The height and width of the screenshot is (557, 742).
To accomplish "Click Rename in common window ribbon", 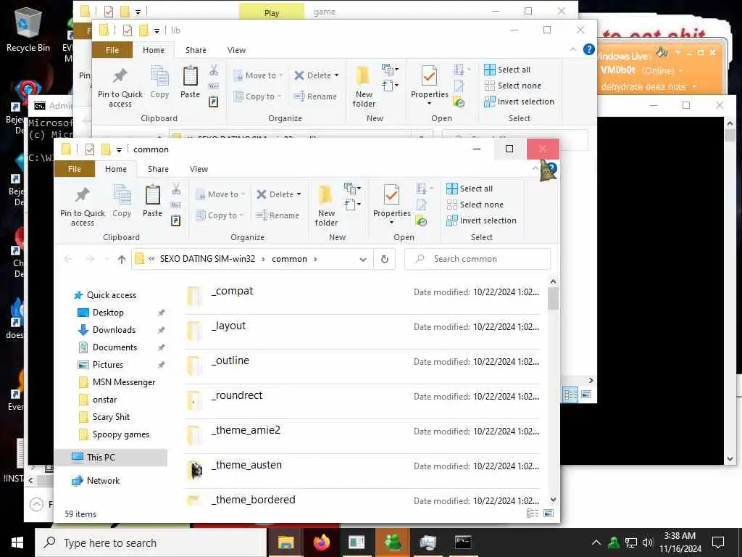I will [278, 215].
